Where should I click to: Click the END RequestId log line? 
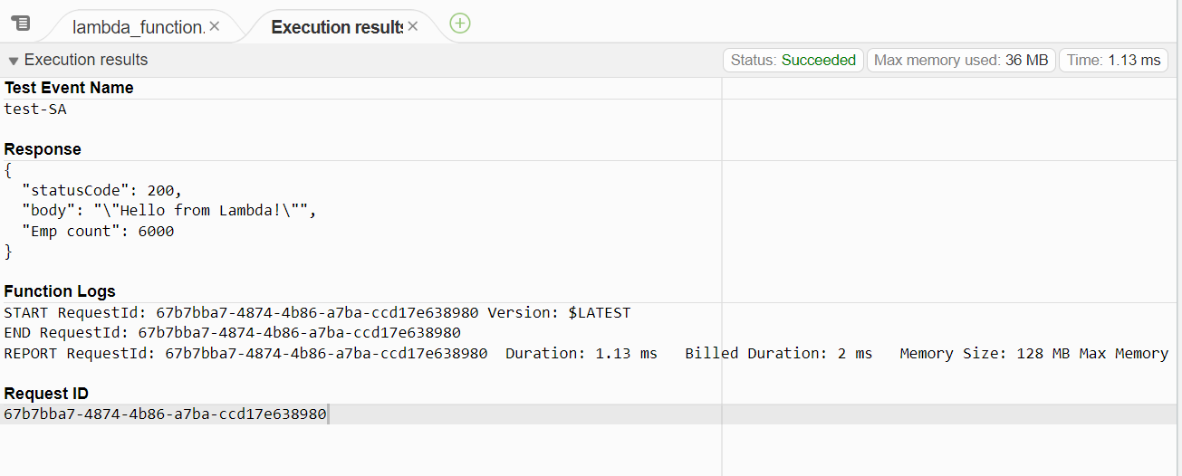pyautogui.click(x=232, y=333)
